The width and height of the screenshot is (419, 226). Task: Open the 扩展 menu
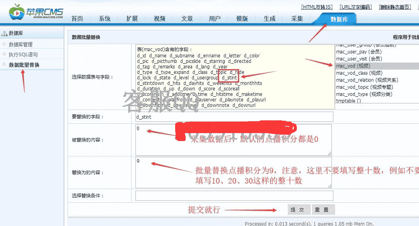[132, 19]
